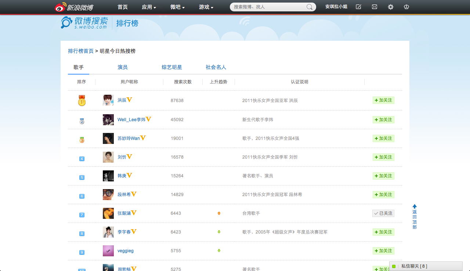Click the gold medal rank 1 icon
Image resolution: width=470 pixels, height=271 pixels.
pyautogui.click(x=82, y=100)
